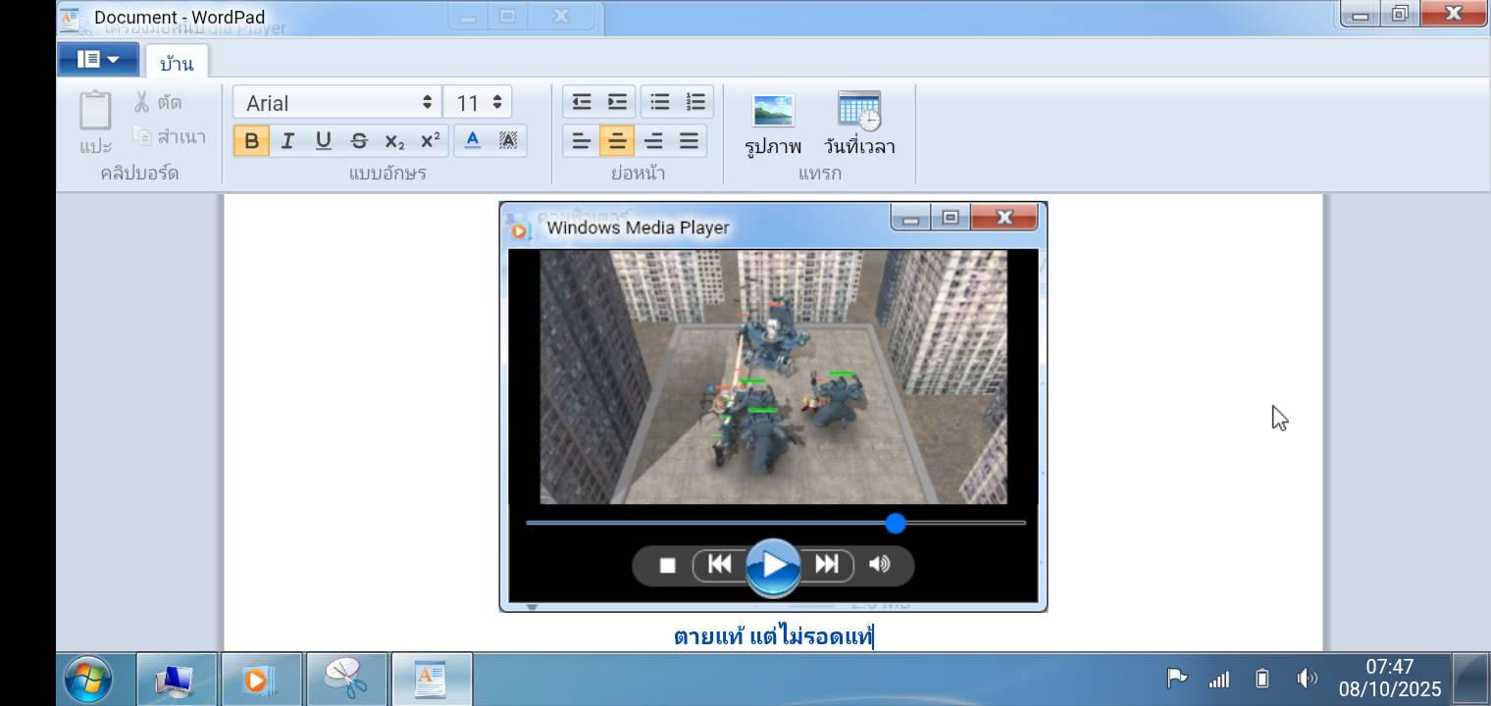Toggle underline formatting
The image size is (1491, 706).
coord(323,140)
